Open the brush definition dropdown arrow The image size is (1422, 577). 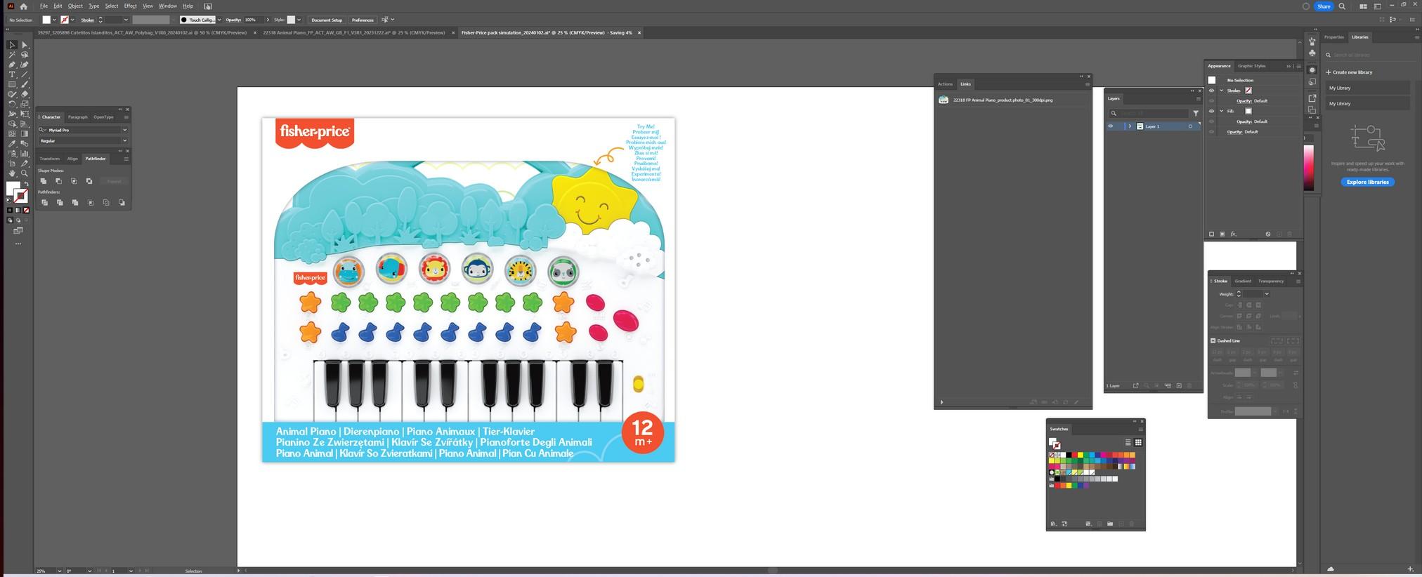click(x=219, y=20)
